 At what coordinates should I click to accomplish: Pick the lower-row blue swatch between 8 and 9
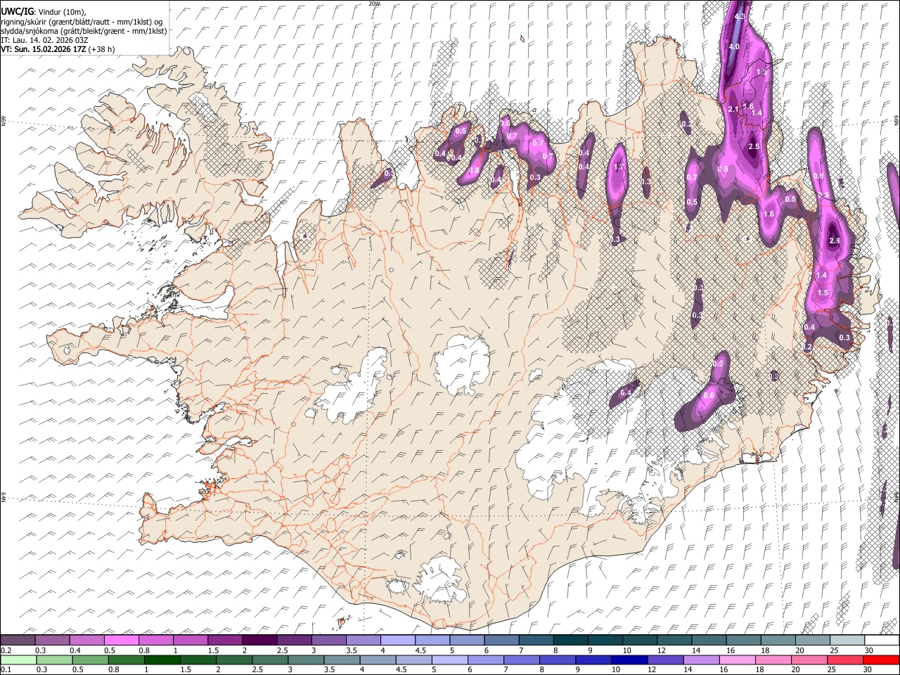(x=557, y=660)
